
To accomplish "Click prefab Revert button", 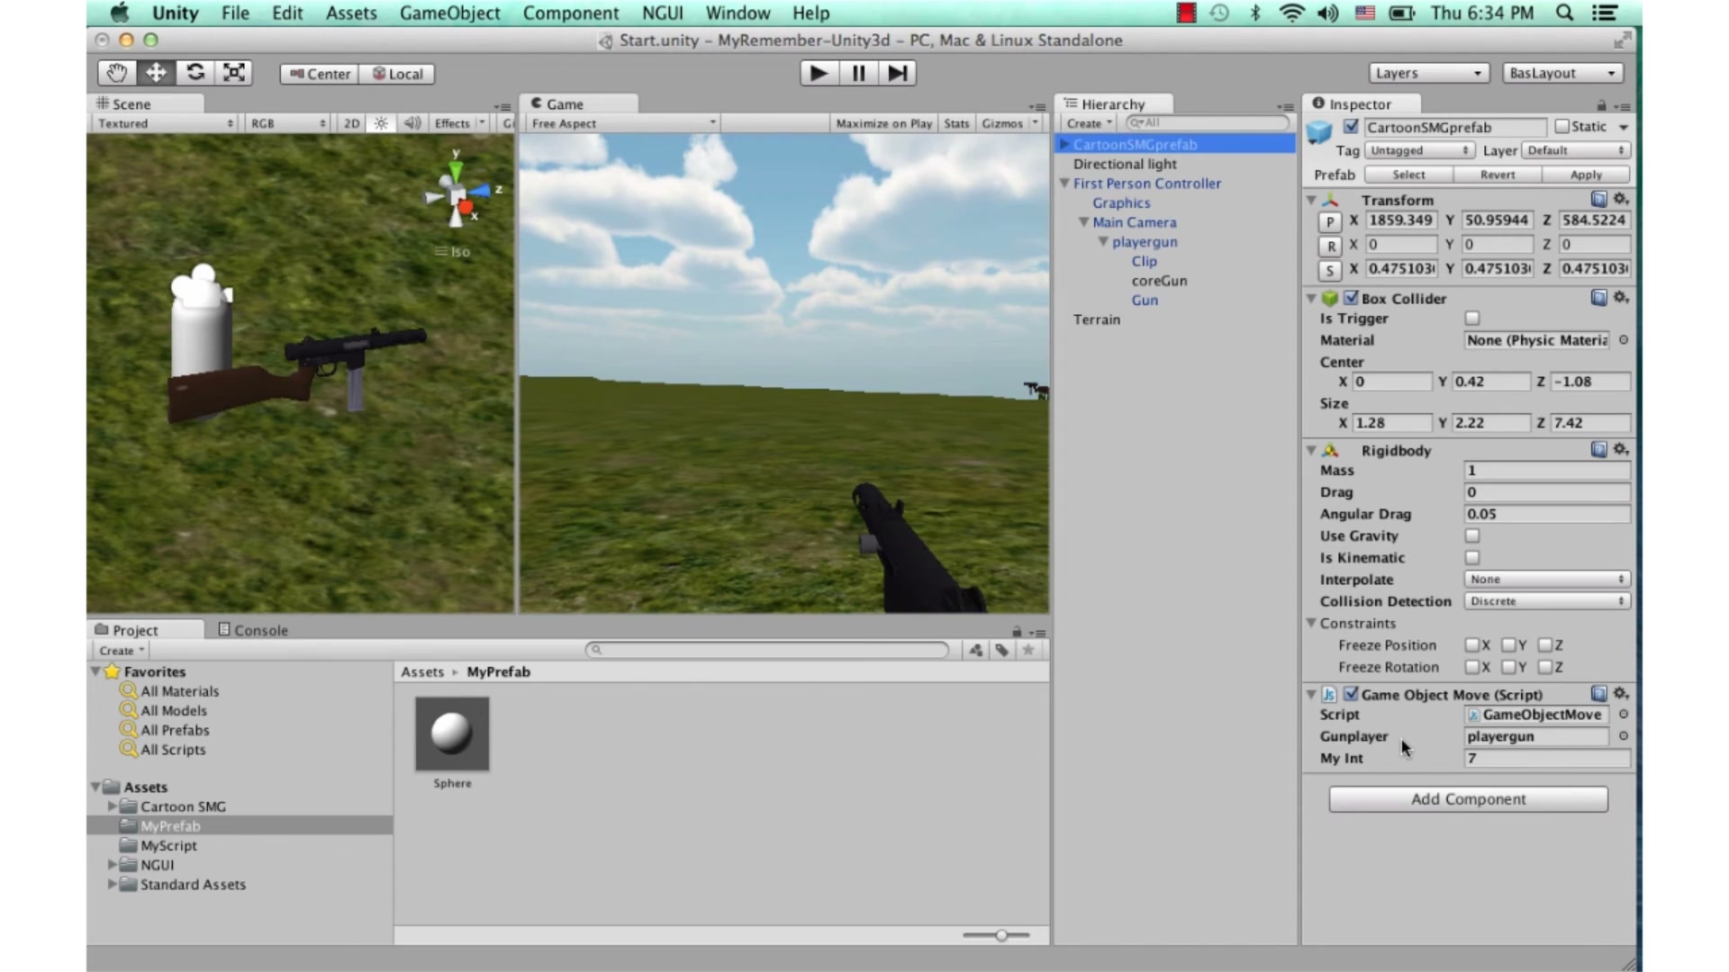I will click(x=1498, y=175).
